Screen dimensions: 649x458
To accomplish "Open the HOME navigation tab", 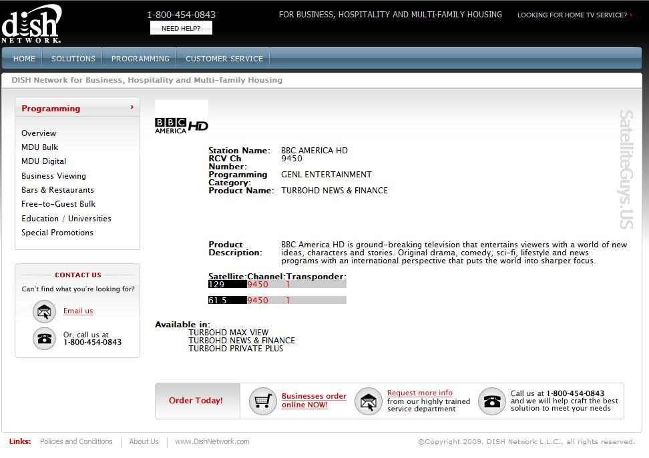I will click(x=24, y=59).
